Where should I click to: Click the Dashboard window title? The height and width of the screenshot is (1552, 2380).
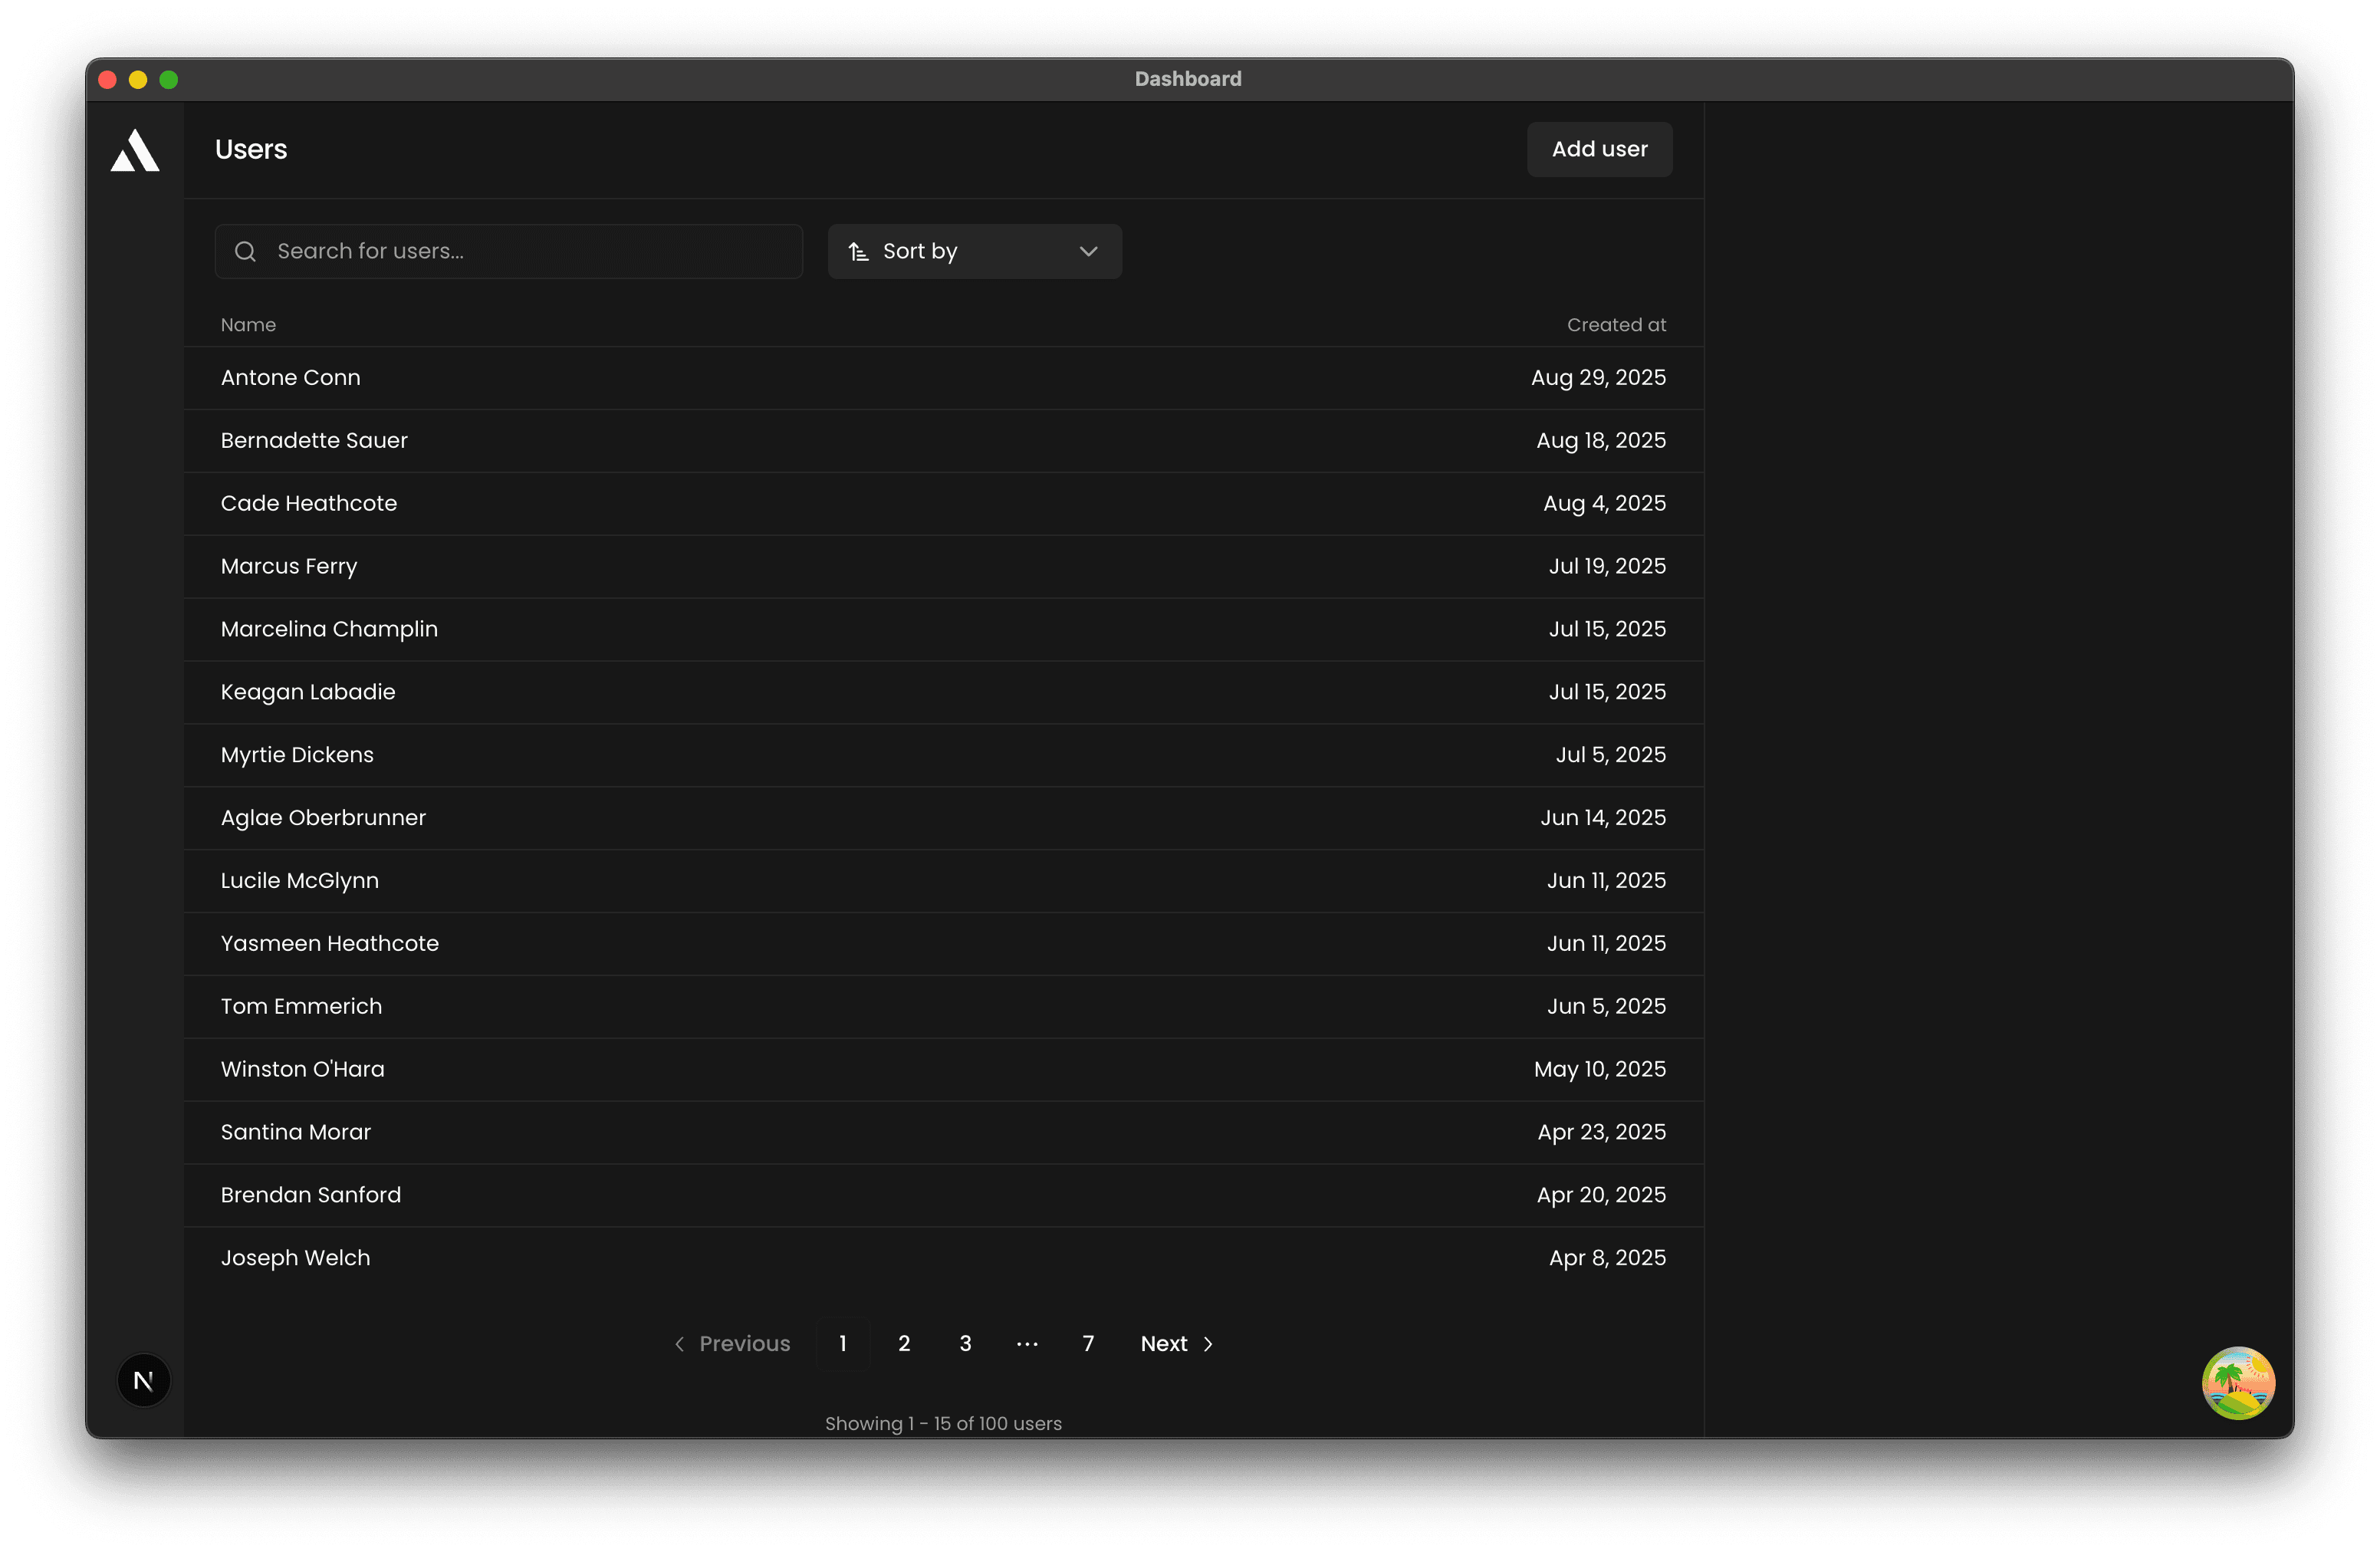coord(1188,79)
